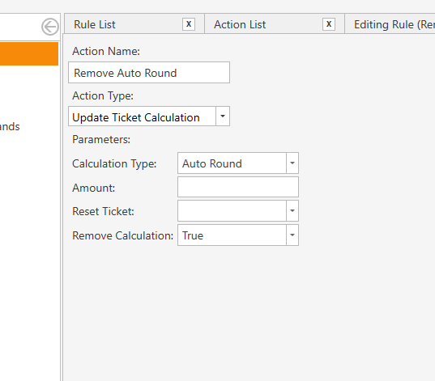Close the Rule List tab

[x=189, y=24]
